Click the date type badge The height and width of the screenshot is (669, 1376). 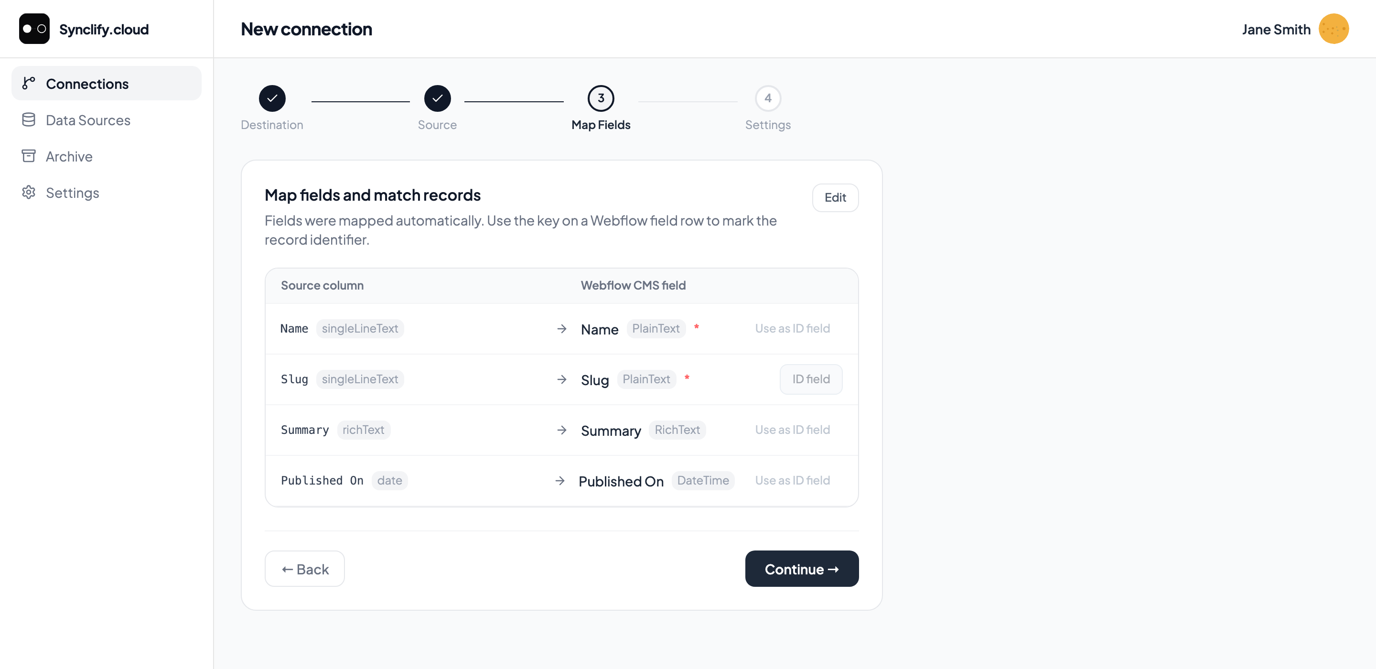389,481
